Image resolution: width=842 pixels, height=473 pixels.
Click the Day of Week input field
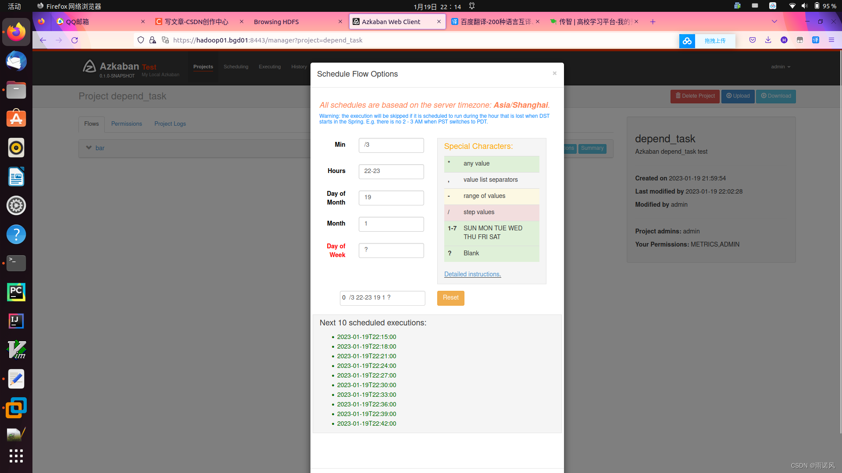391,250
